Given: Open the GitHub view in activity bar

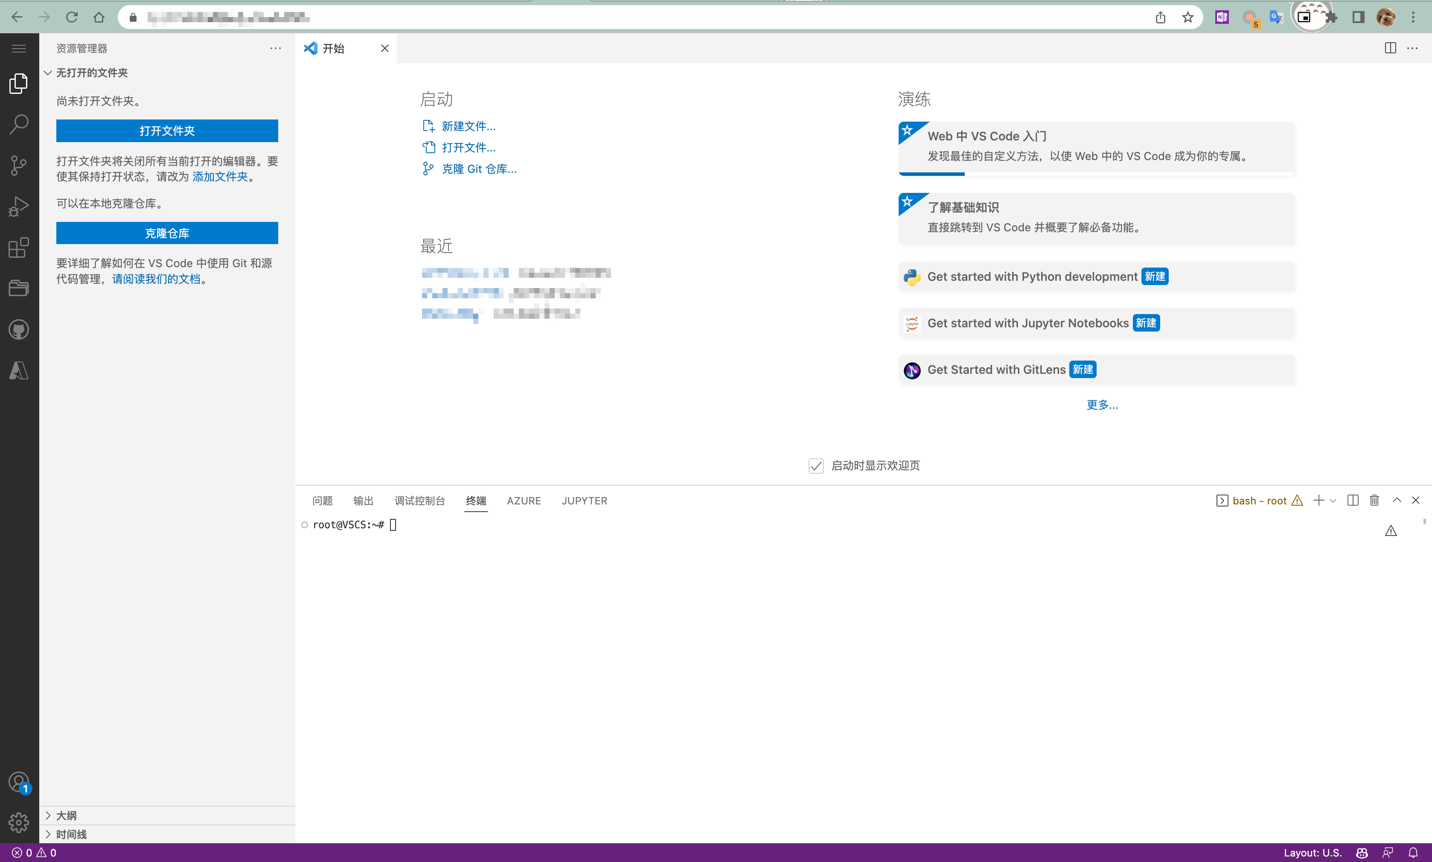Looking at the screenshot, I should coord(19,329).
